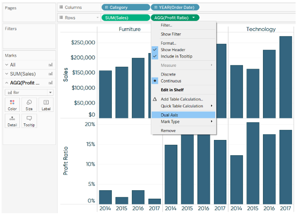Click the Add Table Calculation triangle icon
Viewport: 298px width, 216px height.
coord(155,99)
